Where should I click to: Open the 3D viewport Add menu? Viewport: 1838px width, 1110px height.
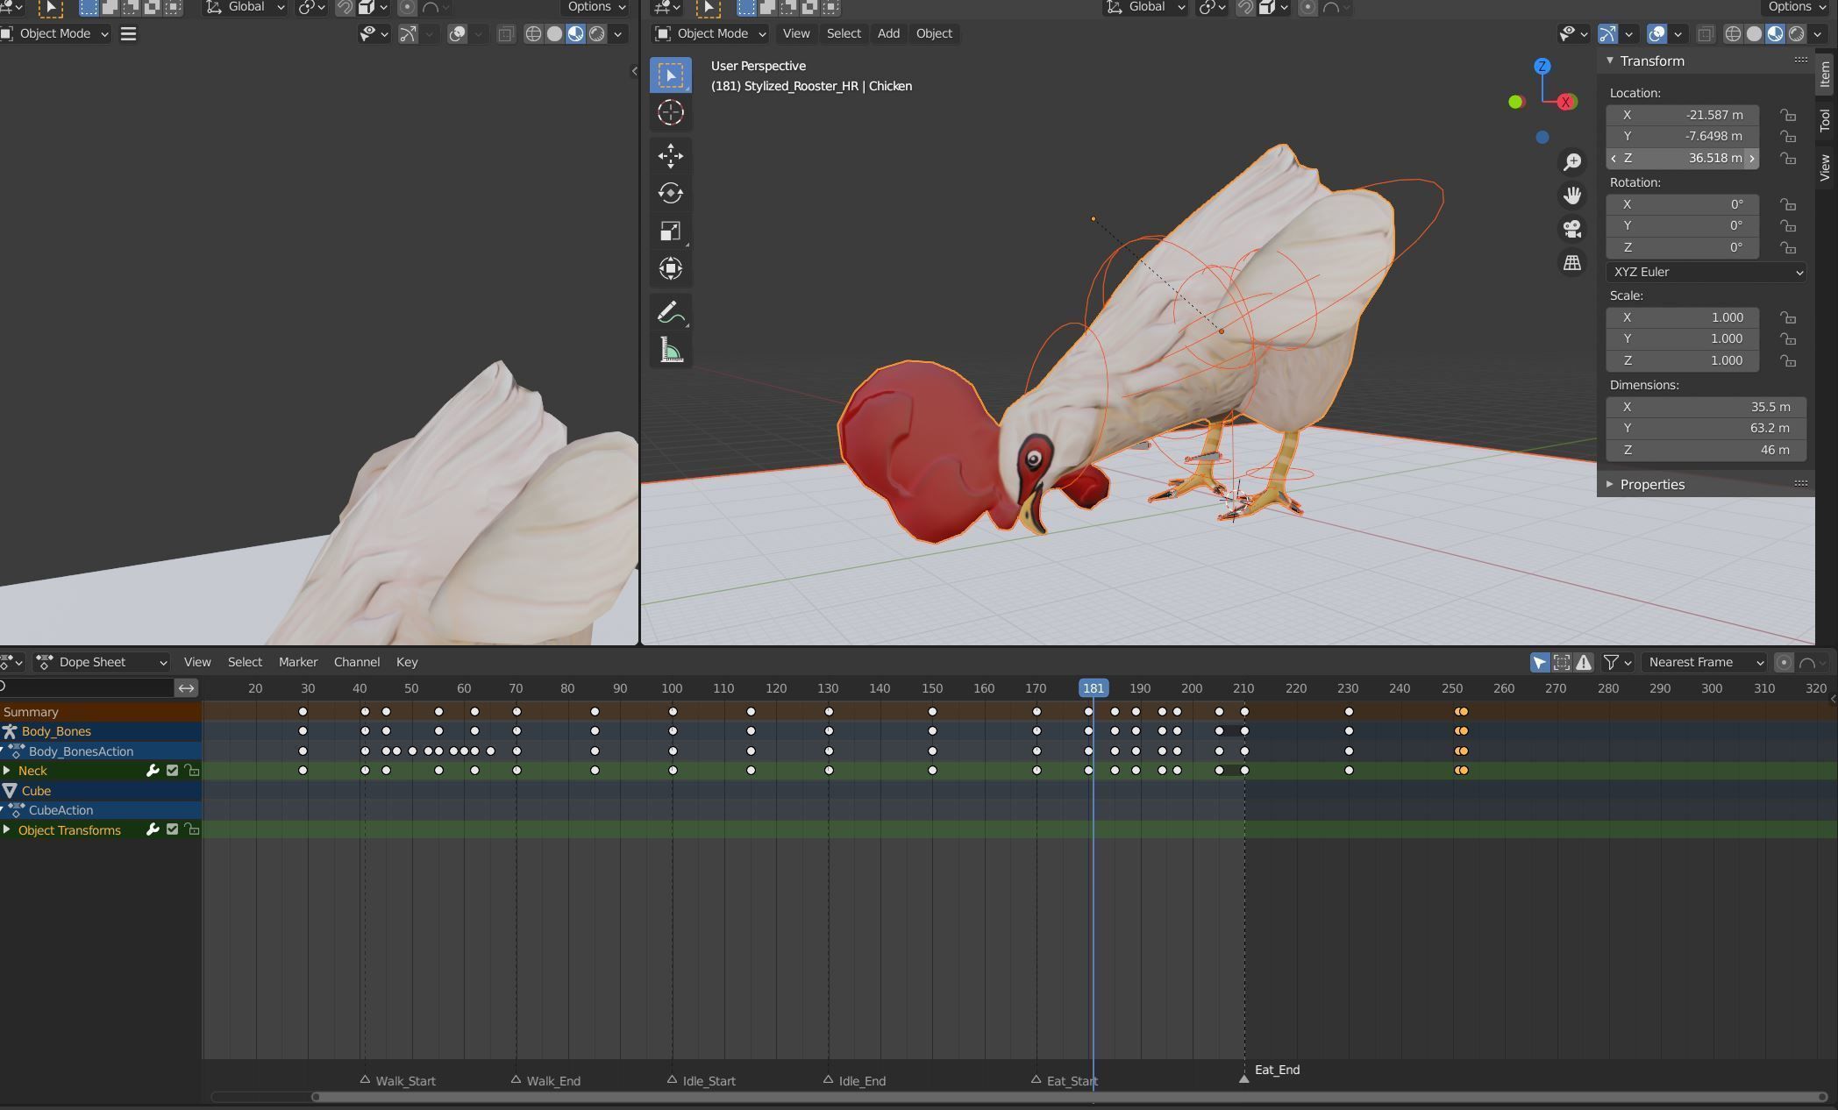(x=888, y=33)
